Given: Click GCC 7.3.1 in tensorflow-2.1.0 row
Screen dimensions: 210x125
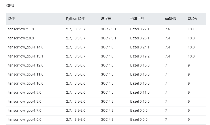Looking at the screenshot, I should coord(108,29).
